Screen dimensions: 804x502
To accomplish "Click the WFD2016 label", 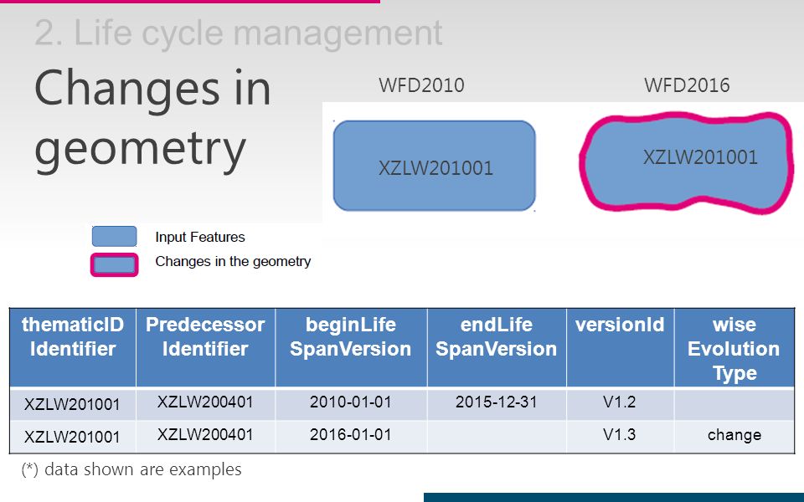I will (x=687, y=85).
